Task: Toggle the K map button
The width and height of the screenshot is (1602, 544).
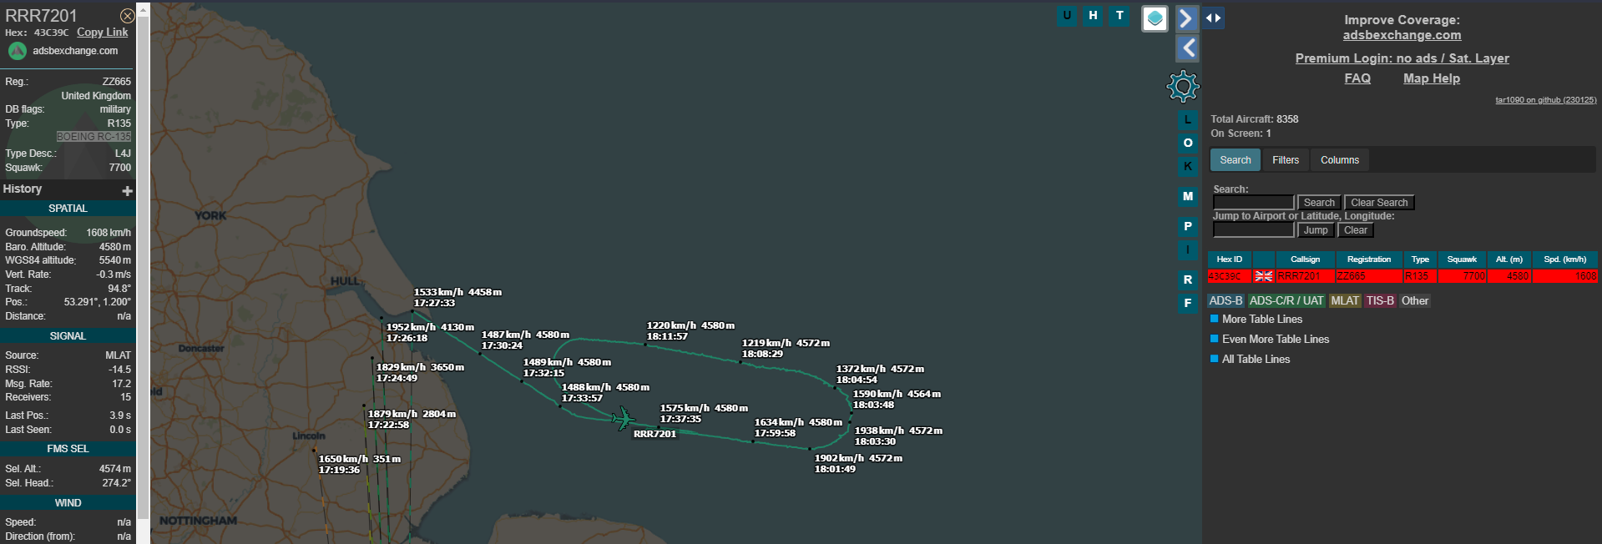Action: (x=1188, y=166)
